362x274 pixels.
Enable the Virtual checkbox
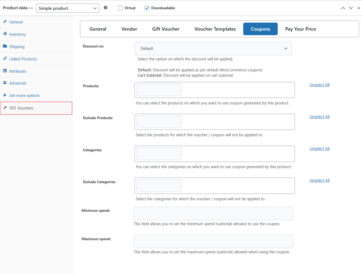coord(120,8)
